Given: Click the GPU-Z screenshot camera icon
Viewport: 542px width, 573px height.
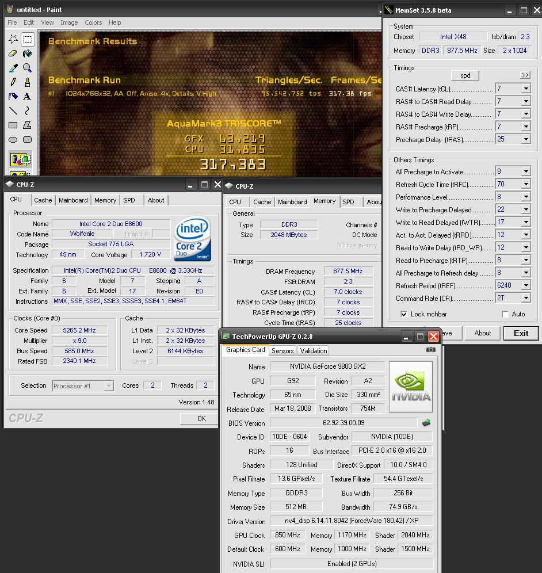Looking at the screenshot, I should click(431, 350).
